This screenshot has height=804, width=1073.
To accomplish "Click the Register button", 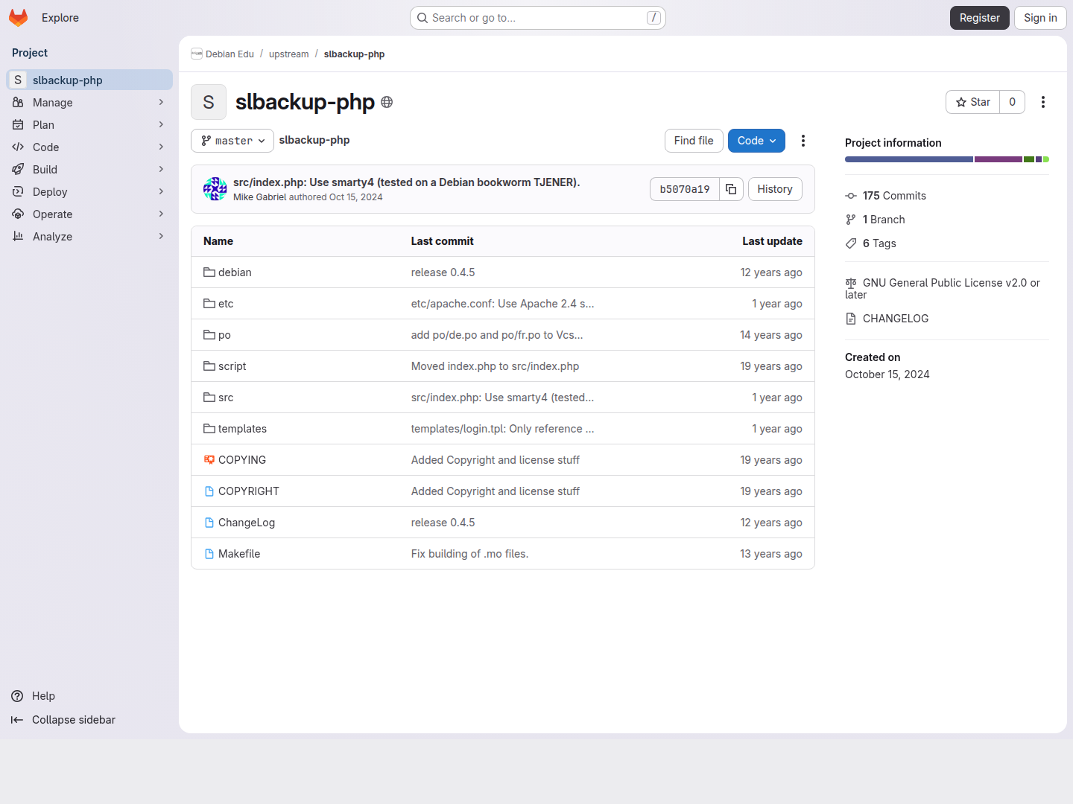I will (x=980, y=18).
